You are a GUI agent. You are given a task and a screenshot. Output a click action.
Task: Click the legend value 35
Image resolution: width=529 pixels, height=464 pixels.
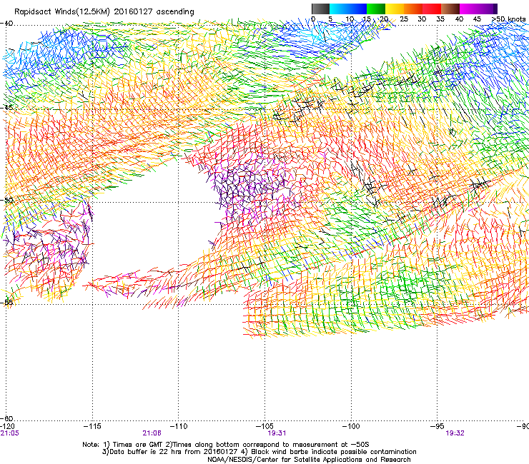click(x=440, y=19)
